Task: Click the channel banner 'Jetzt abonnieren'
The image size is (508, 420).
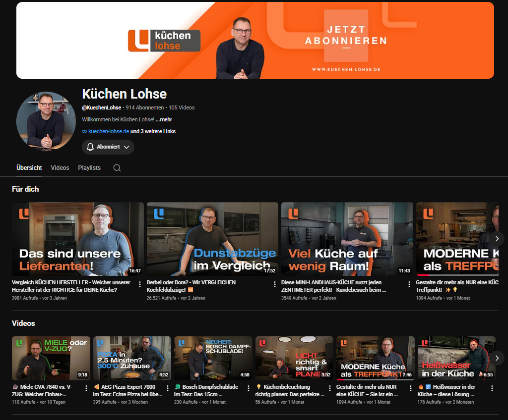Action: 255,40
